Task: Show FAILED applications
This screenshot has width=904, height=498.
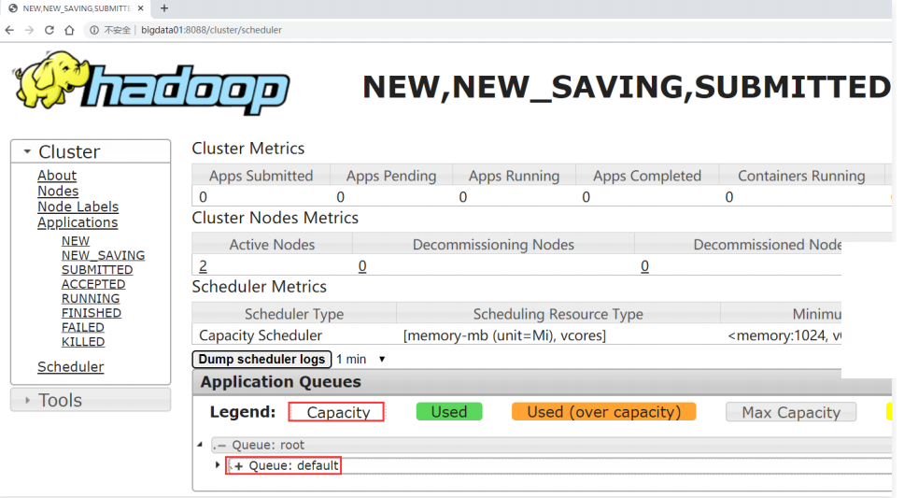Action: 83,327
